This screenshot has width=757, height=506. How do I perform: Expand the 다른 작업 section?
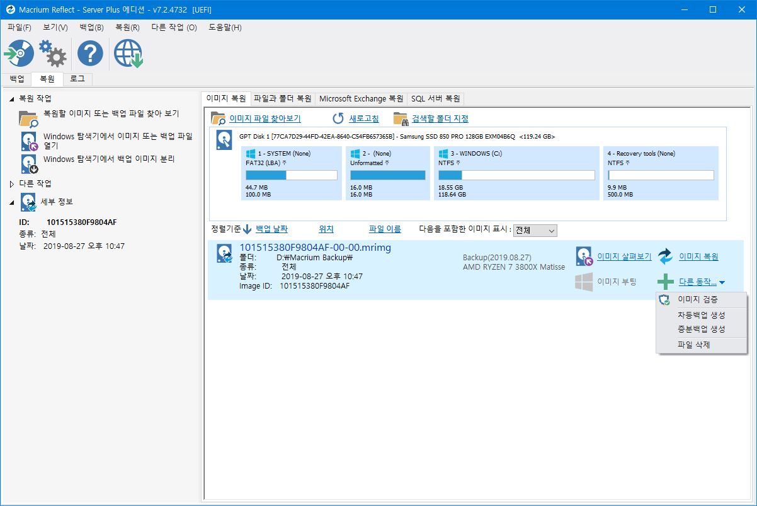click(x=12, y=184)
